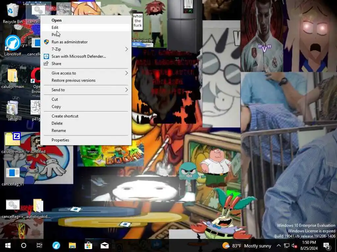This screenshot has height=252, width=337.
Task: Choose Copy in the context menu
Action: (86, 107)
